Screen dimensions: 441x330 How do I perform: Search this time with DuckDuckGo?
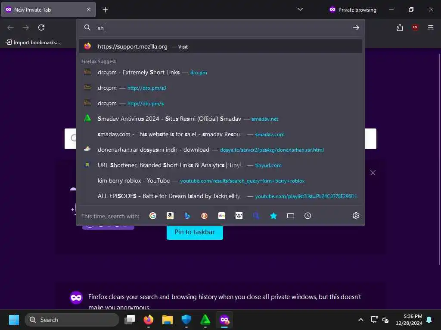[x=205, y=216]
